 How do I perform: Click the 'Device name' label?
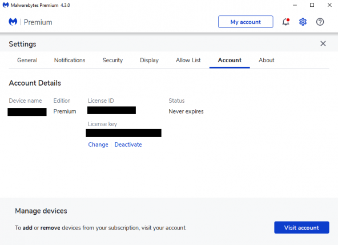[25, 101]
